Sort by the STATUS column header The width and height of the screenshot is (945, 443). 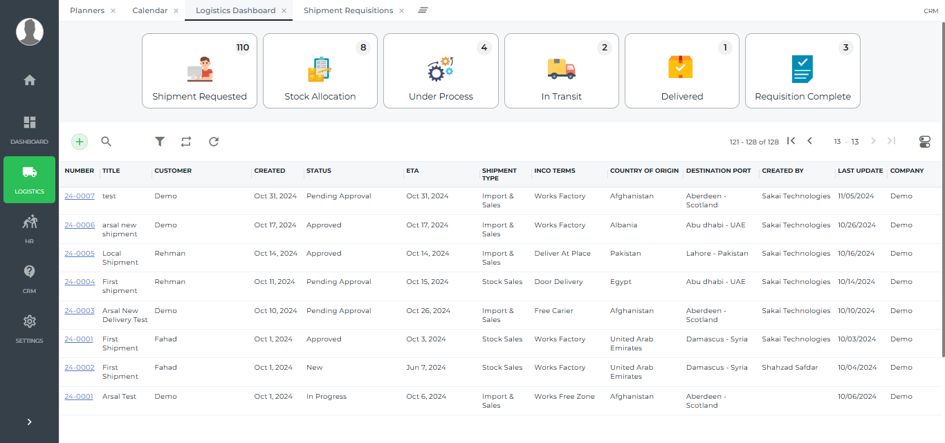[x=319, y=171]
